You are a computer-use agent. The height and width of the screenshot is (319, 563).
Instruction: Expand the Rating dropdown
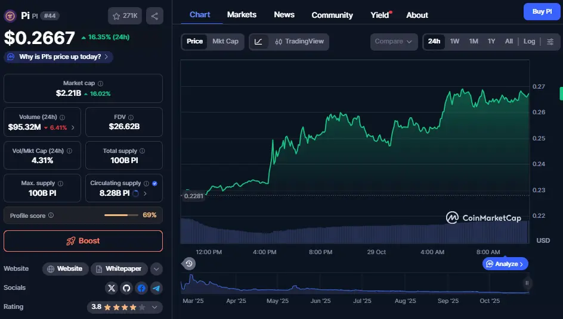[x=155, y=308]
